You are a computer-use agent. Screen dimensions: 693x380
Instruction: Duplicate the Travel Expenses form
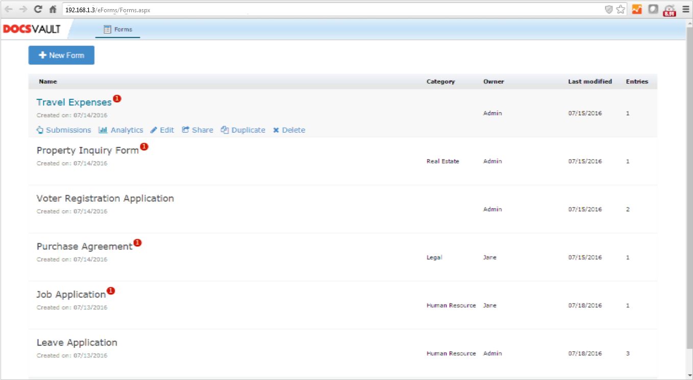click(x=243, y=130)
